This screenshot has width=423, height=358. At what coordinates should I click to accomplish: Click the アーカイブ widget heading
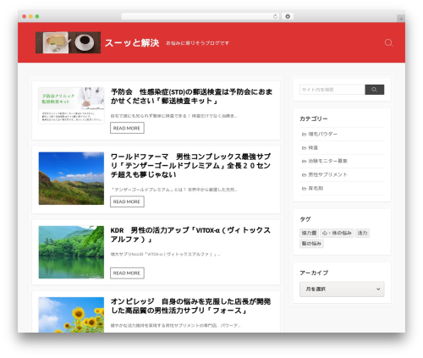click(x=314, y=273)
